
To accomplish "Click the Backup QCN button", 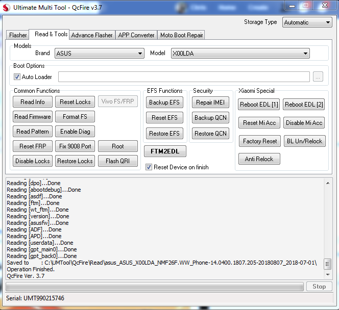I will (x=210, y=118).
